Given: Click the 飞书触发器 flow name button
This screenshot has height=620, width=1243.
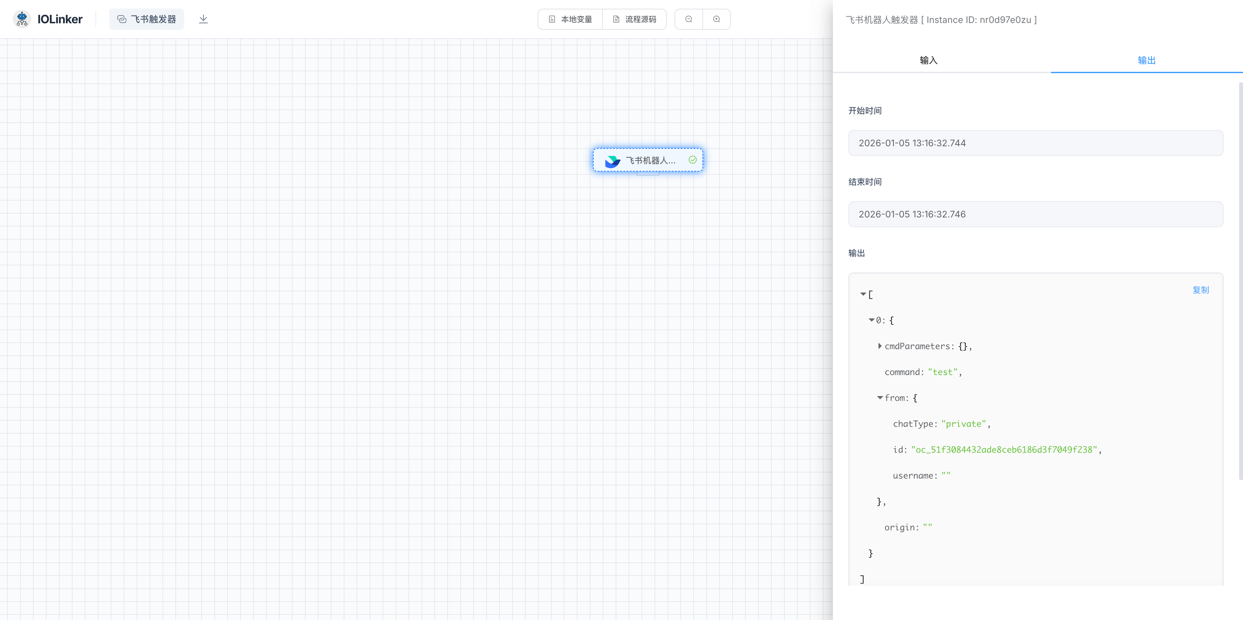Looking at the screenshot, I should pos(147,19).
